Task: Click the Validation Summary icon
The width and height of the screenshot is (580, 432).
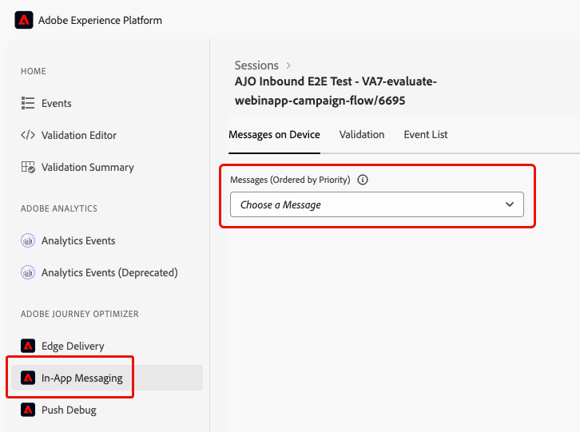Action: (x=28, y=167)
